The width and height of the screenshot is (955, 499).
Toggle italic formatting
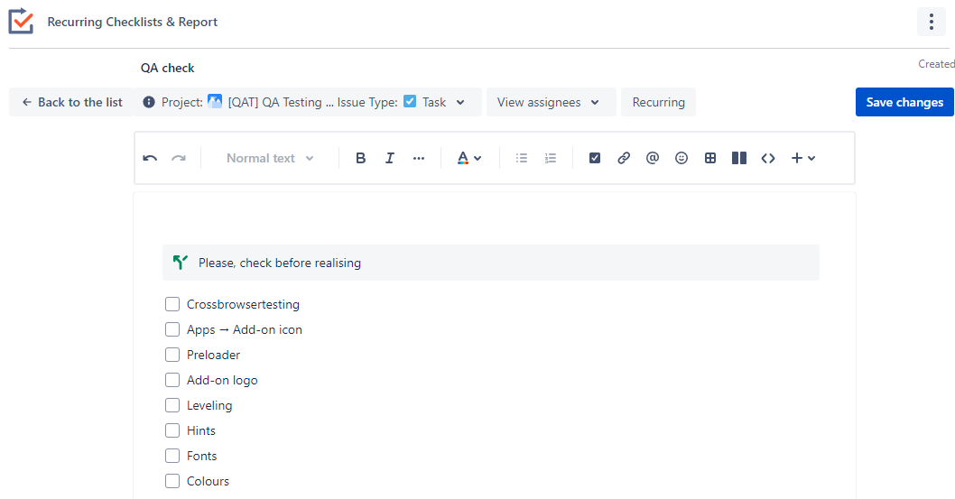pyautogui.click(x=390, y=158)
